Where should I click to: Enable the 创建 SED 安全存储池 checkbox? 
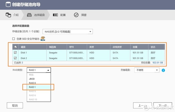[13, 39]
